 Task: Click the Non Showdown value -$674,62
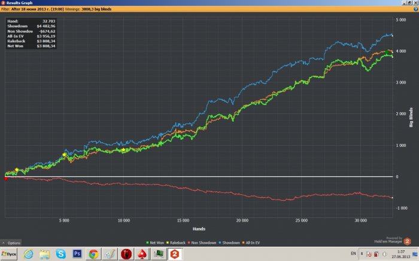click(47, 31)
